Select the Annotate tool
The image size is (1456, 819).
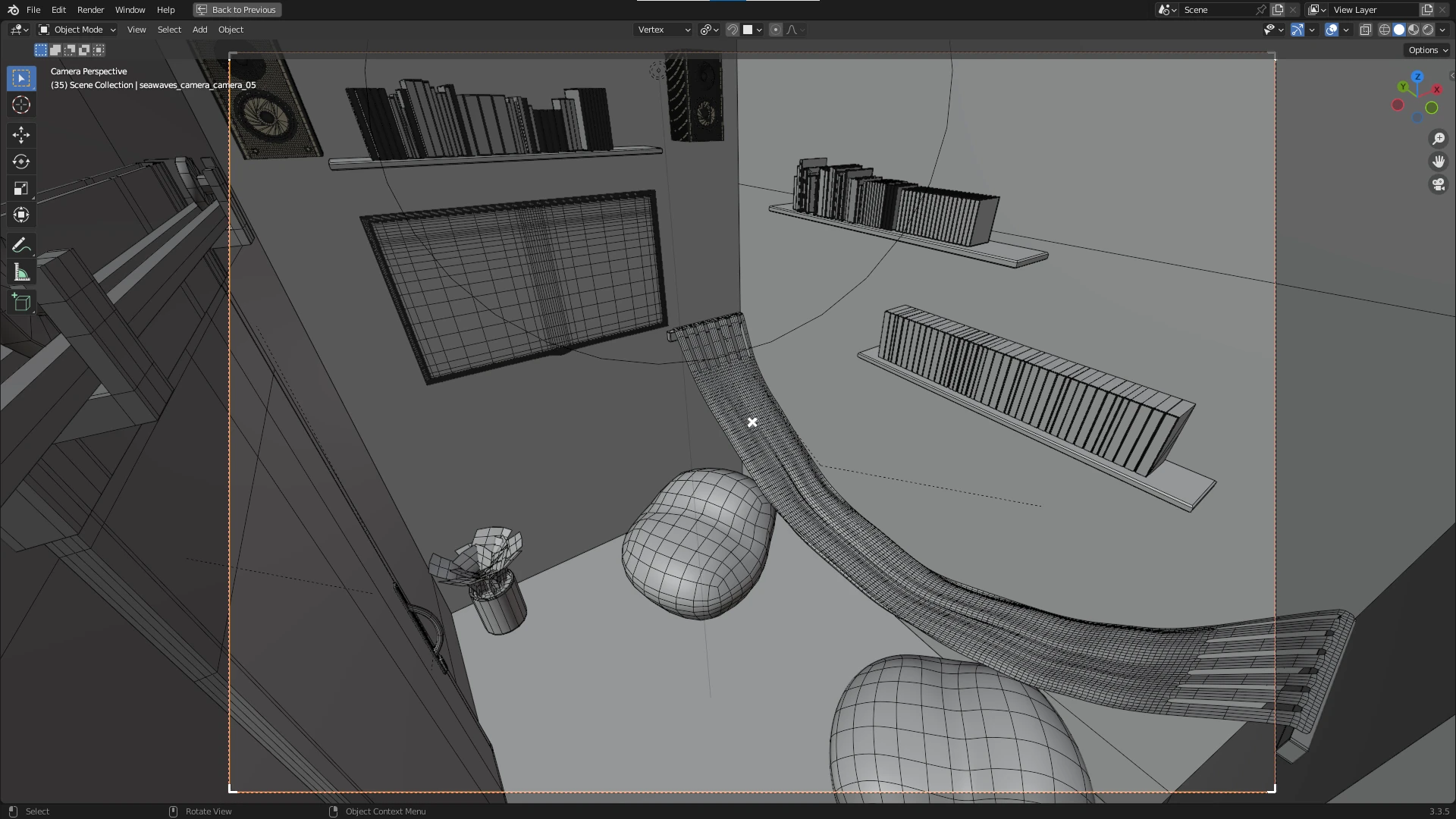[21, 245]
